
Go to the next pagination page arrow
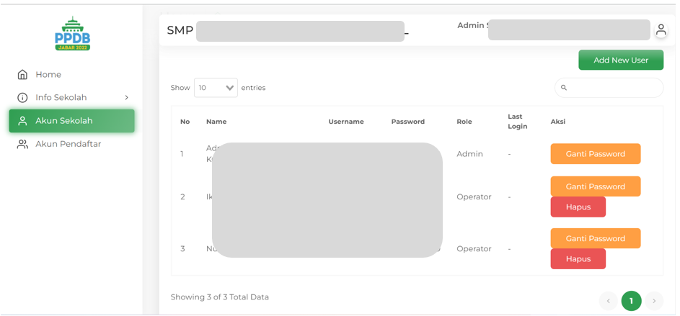point(653,301)
